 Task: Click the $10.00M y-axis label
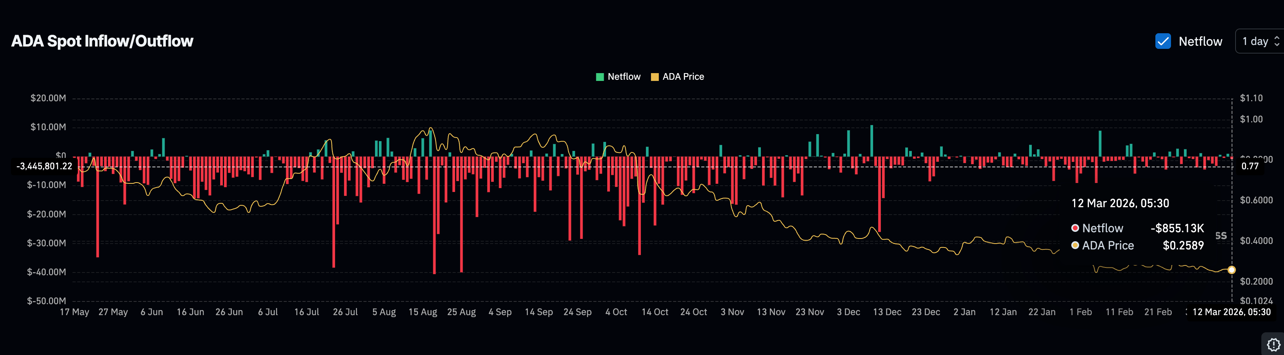pyautogui.click(x=48, y=127)
